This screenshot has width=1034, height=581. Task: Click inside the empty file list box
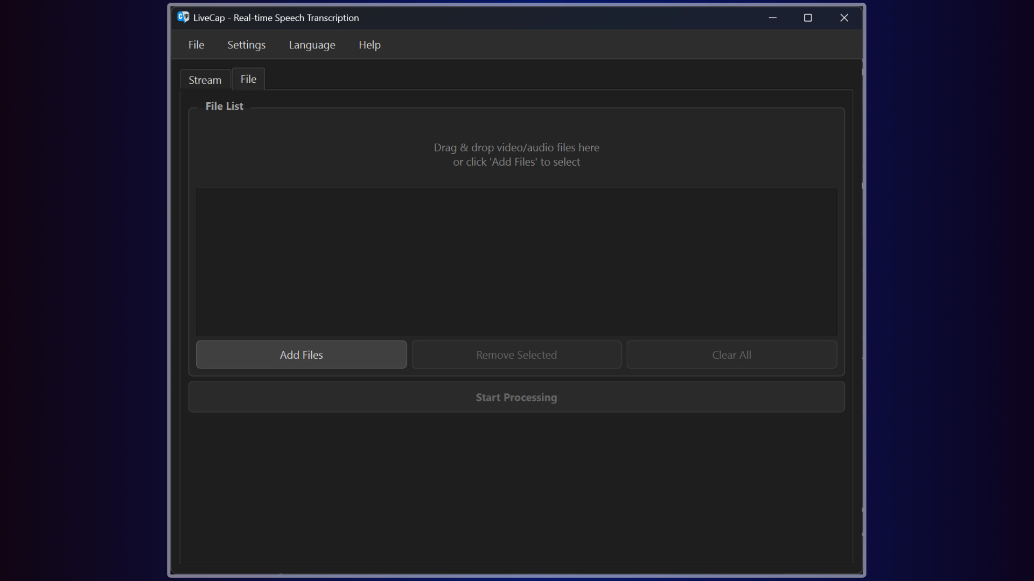tap(516, 262)
